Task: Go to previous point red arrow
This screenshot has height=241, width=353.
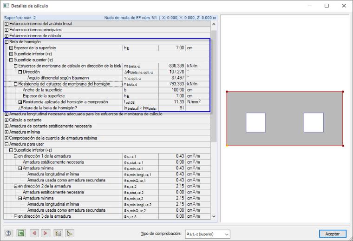Action: click(x=34, y=233)
